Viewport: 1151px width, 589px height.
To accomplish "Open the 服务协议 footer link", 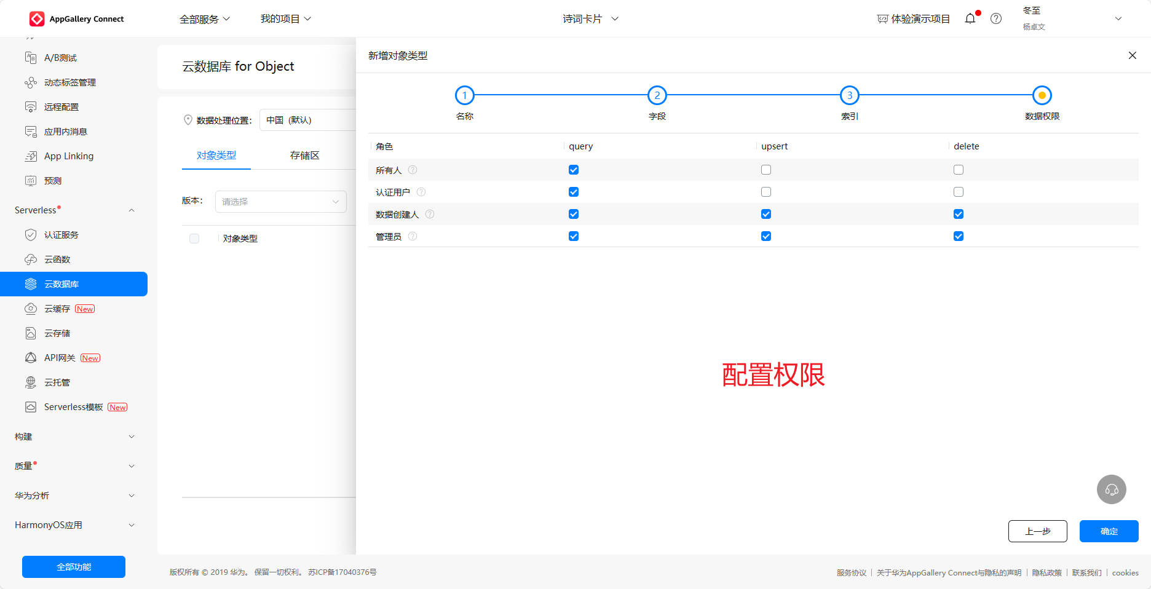I will tap(851, 572).
